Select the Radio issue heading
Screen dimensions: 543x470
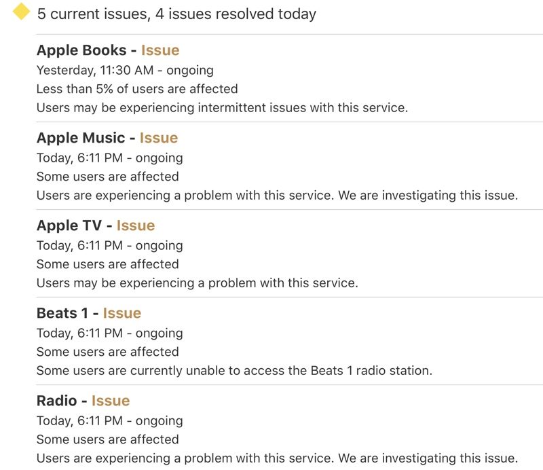tap(83, 401)
